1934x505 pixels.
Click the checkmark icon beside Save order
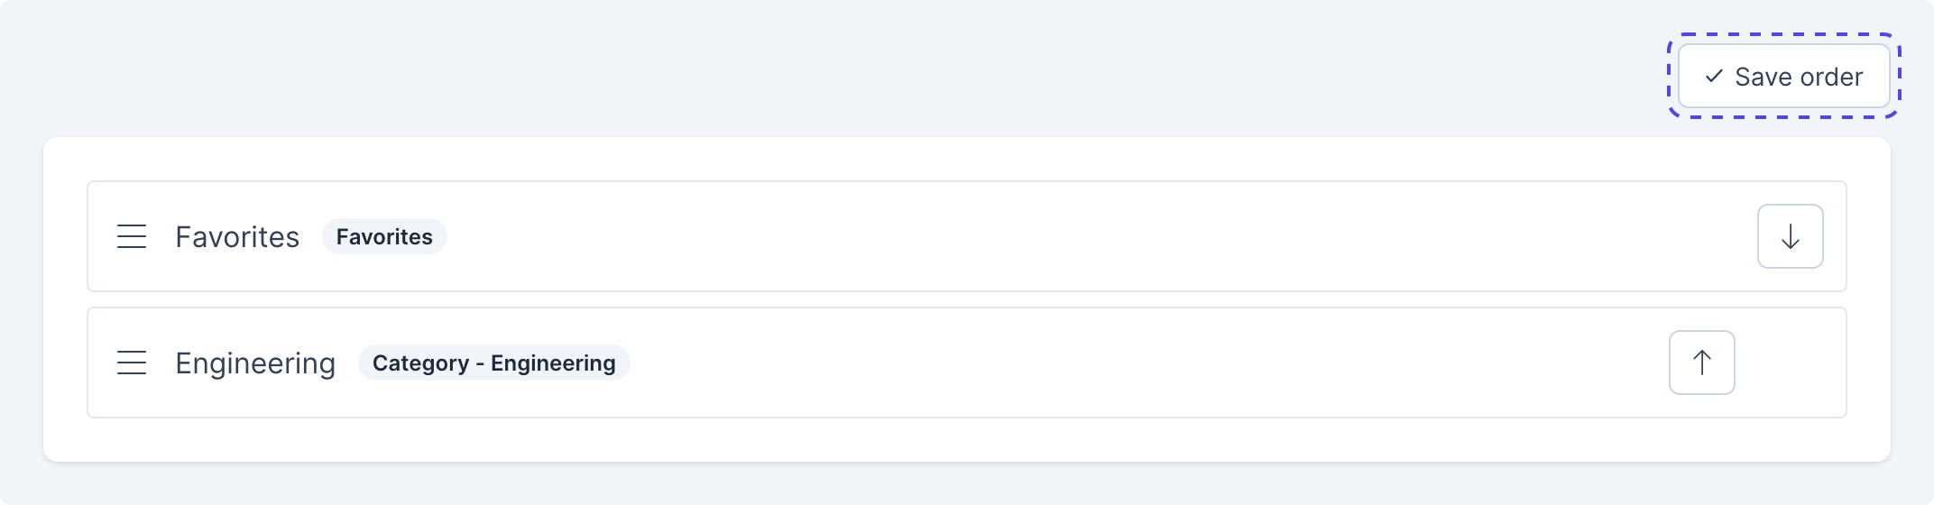(x=1714, y=77)
